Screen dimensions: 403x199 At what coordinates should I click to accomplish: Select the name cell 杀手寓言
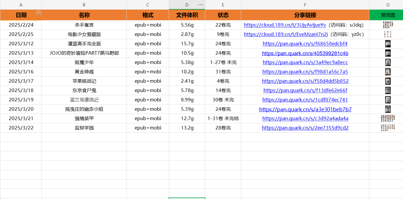coord(84,25)
